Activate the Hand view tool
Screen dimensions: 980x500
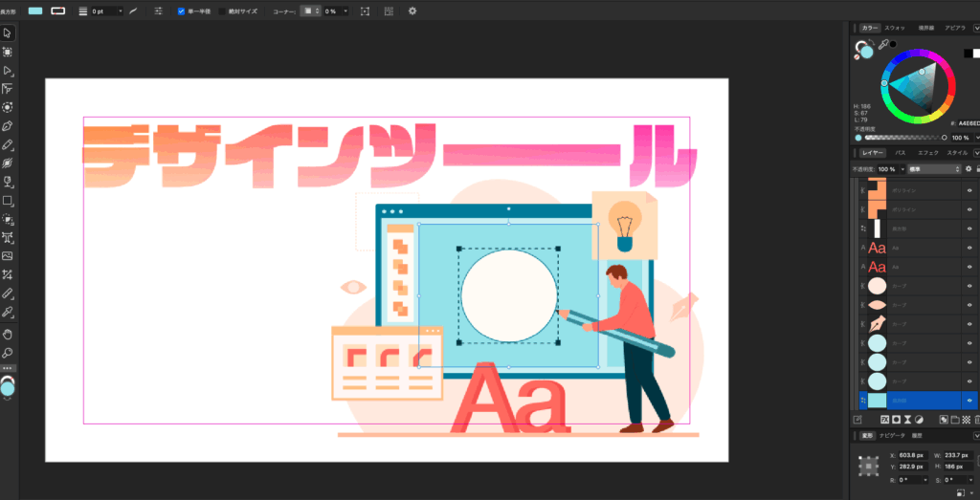click(8, 334)
